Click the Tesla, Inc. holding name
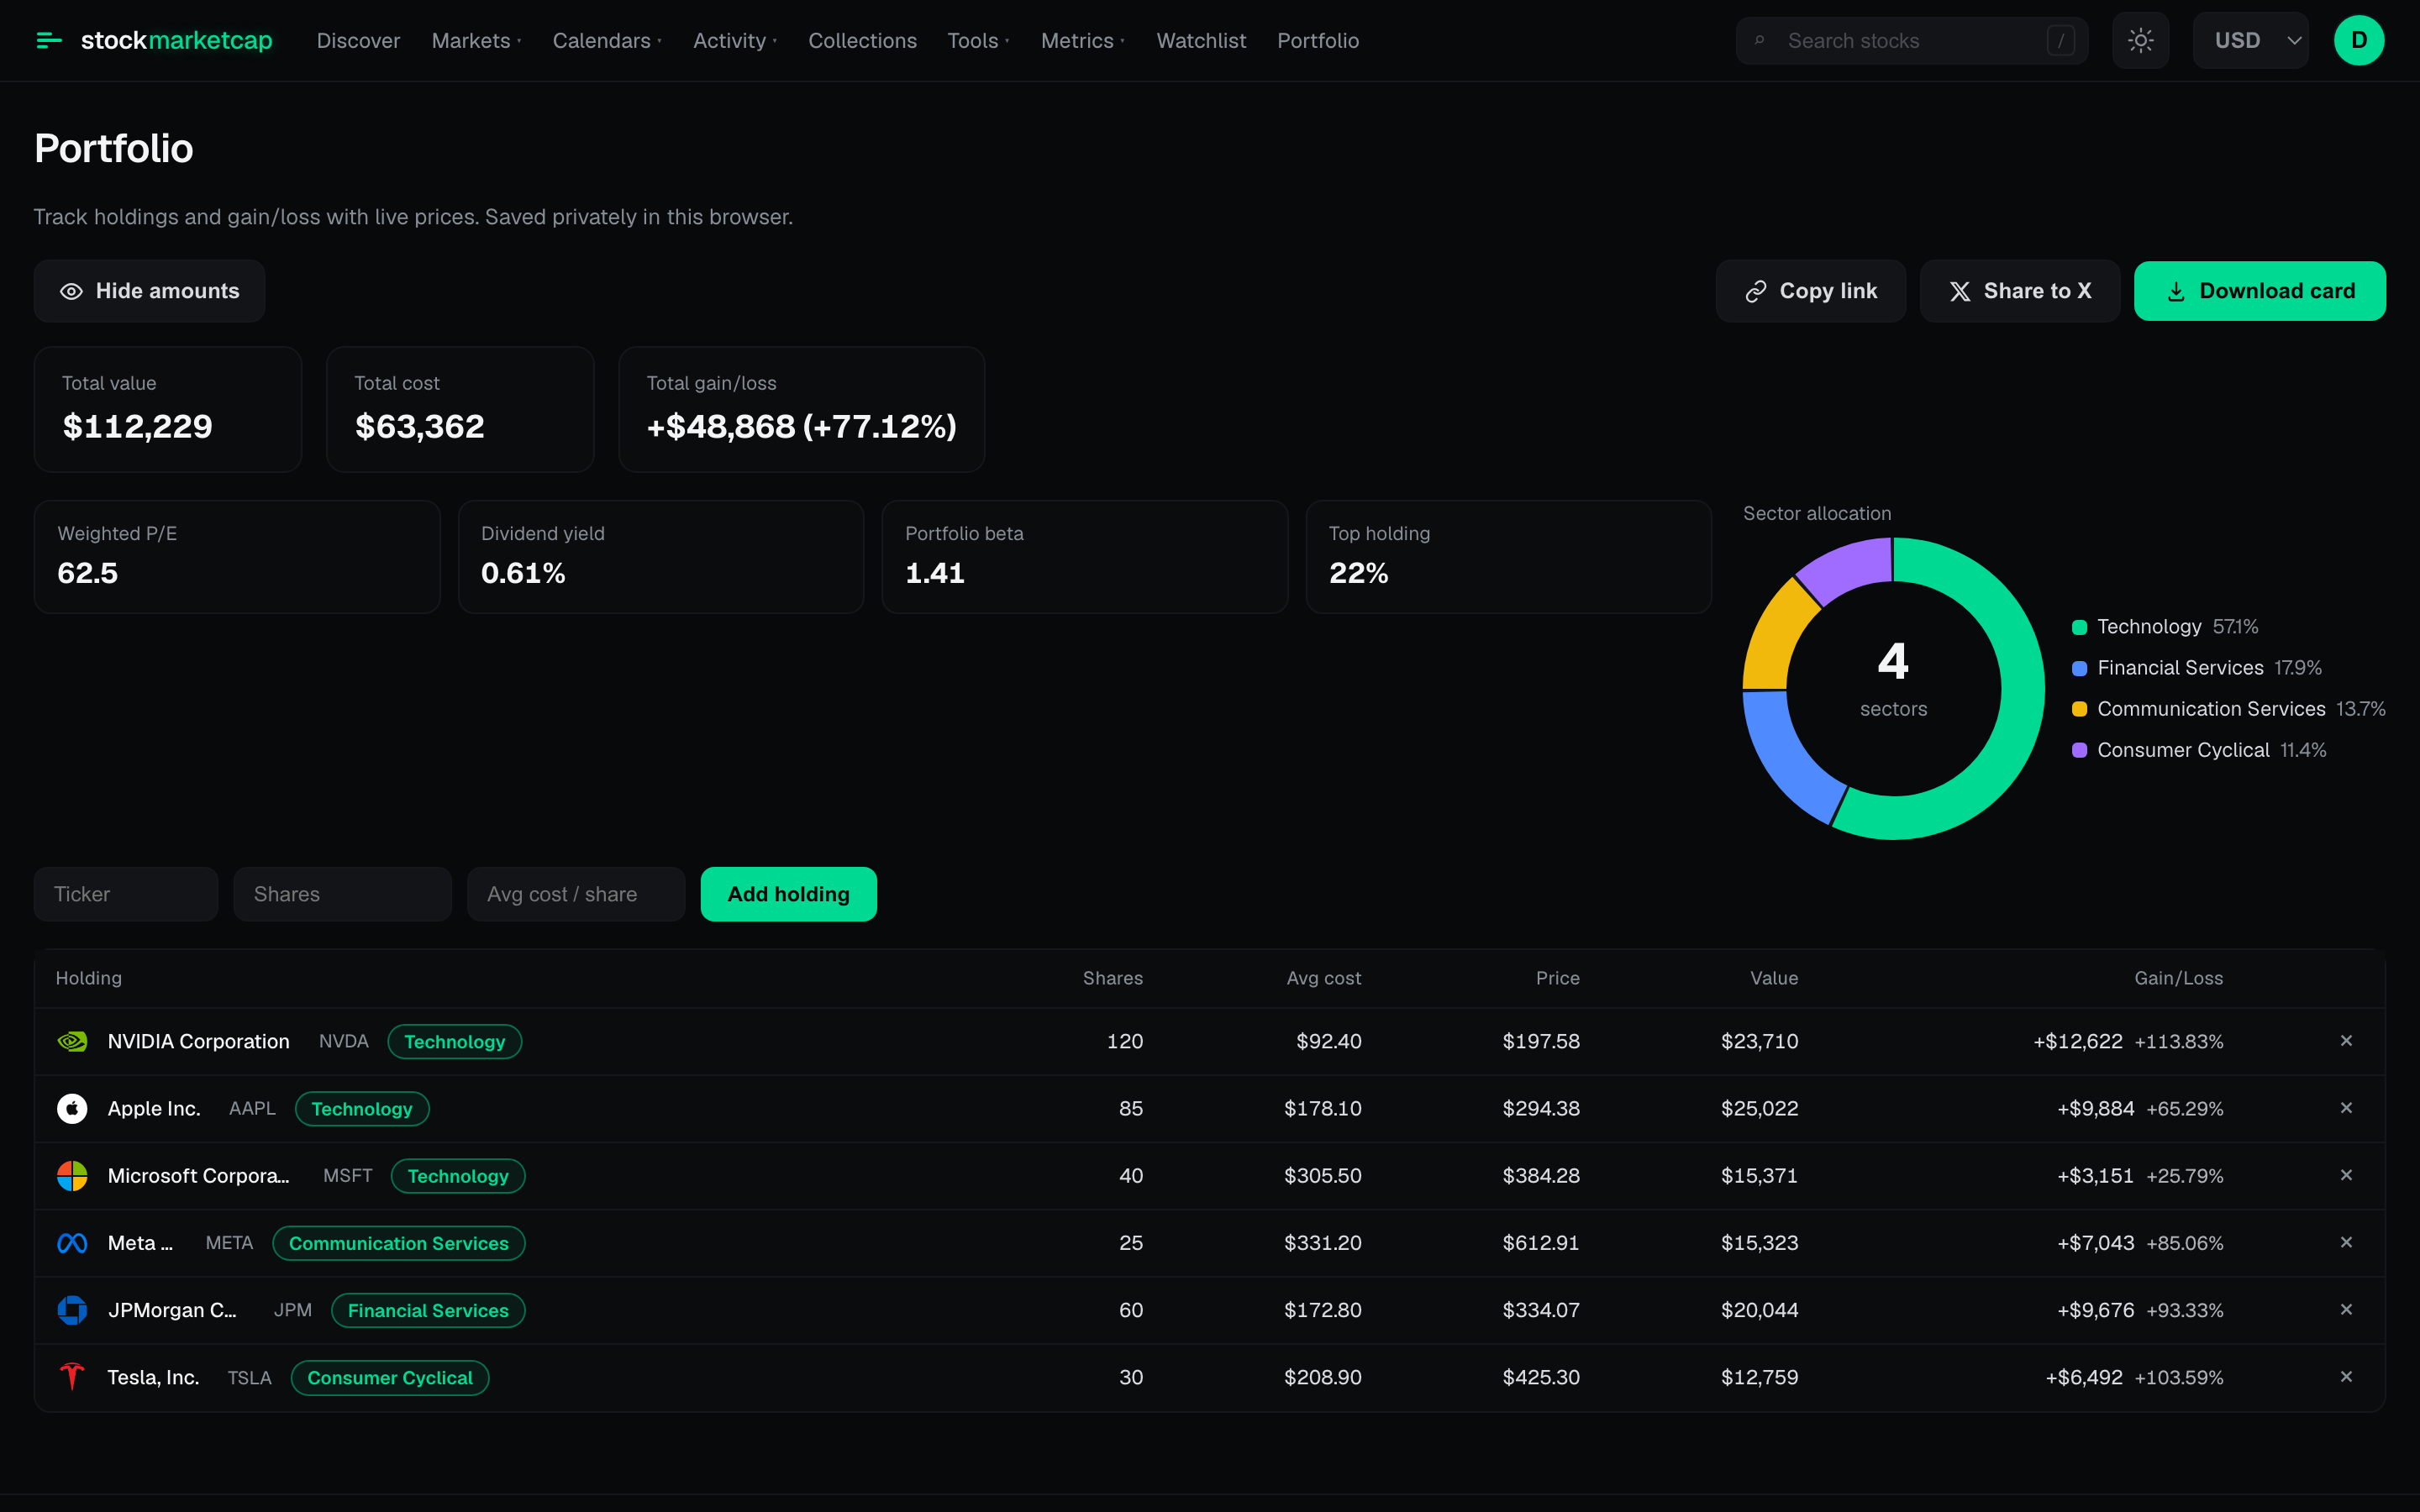The height and width of the screenshot is (1512, 2420). point(153,1377)
